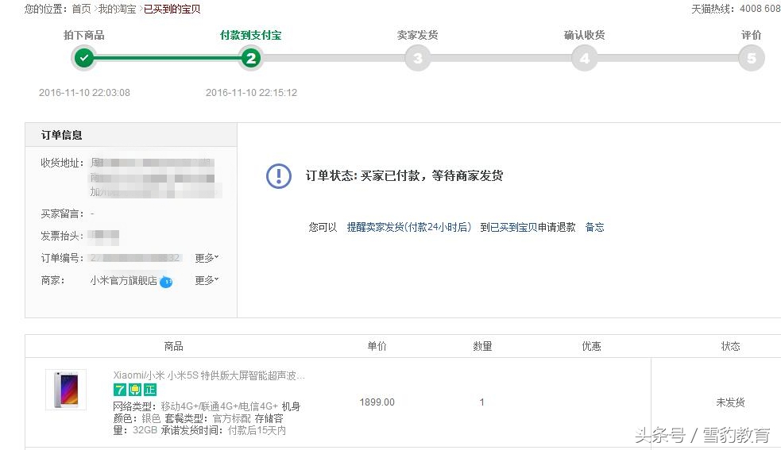The image size is (781, 450).
Task: Click the 状态 column header
Action: coord(731,346)
